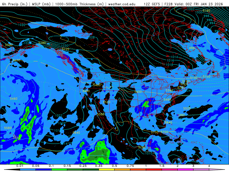Click the '996' isobar label
The width and height of the screenshot is (229, 171).
(210, 20)
